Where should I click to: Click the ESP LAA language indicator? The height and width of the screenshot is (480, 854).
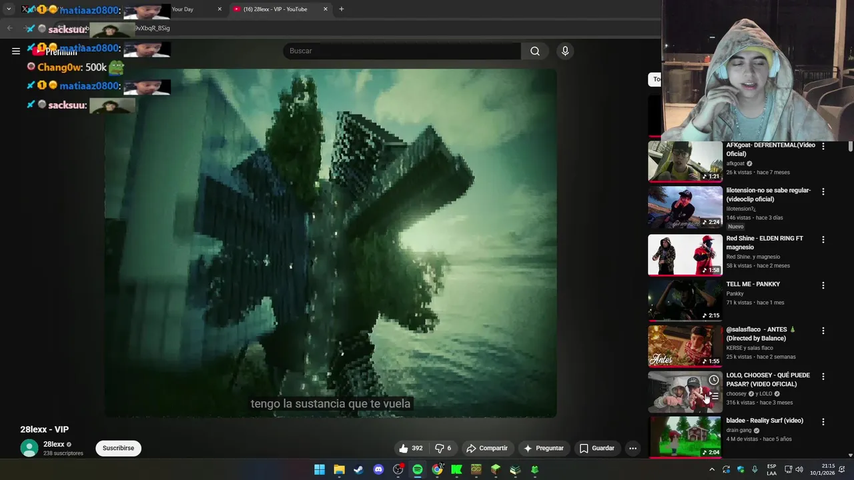[771, 469]
